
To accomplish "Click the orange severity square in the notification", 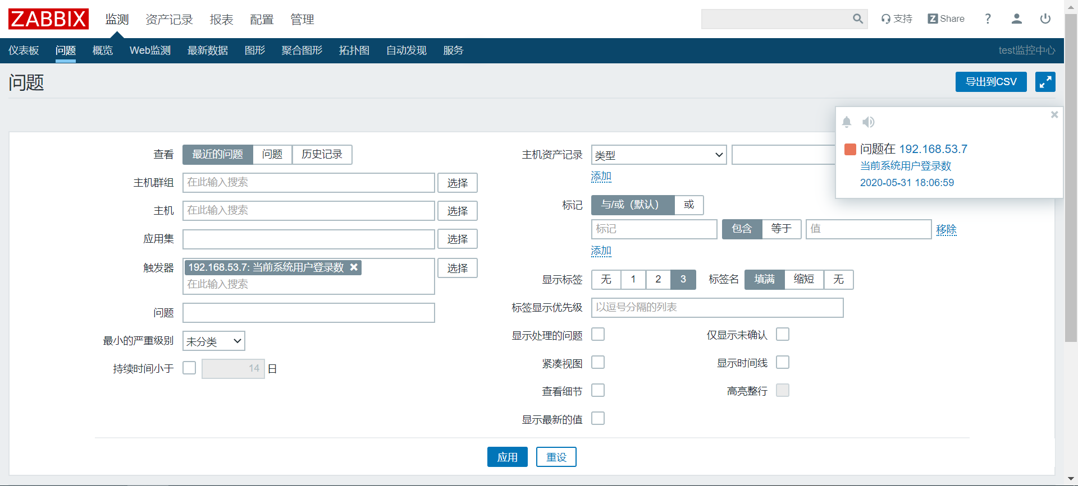I will tap(850, 149).
